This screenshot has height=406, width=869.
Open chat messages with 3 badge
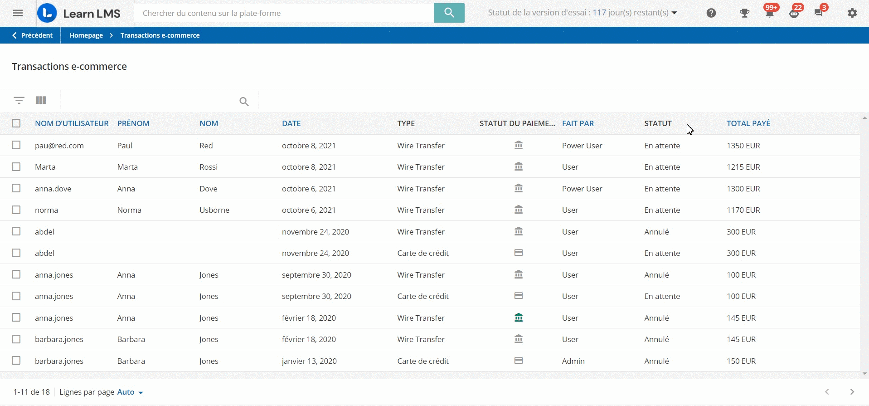820,12
